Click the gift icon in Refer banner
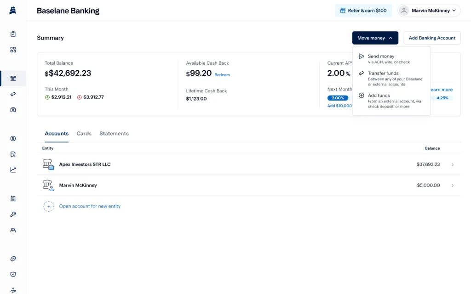471x294 pixels. pos(342,11)
